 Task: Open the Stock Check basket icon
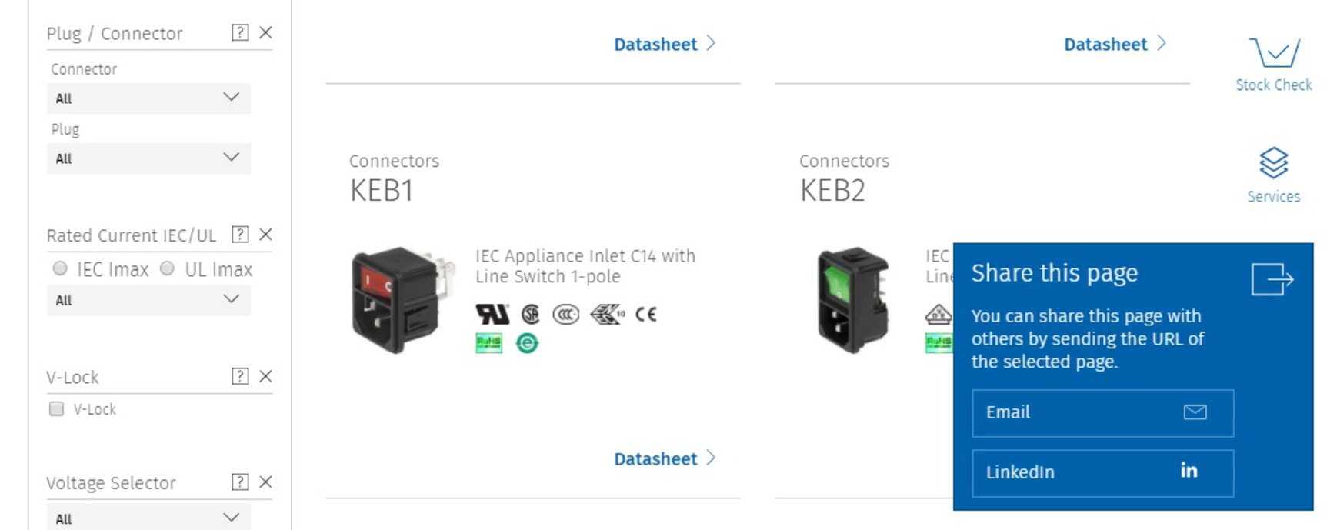[x=1274, y=52]
